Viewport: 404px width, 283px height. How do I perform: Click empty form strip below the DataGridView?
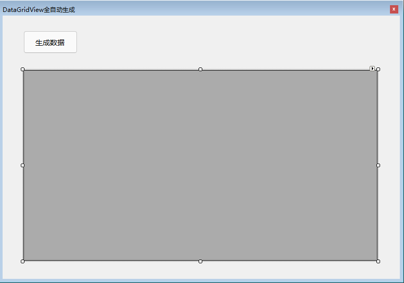point(201,271)
